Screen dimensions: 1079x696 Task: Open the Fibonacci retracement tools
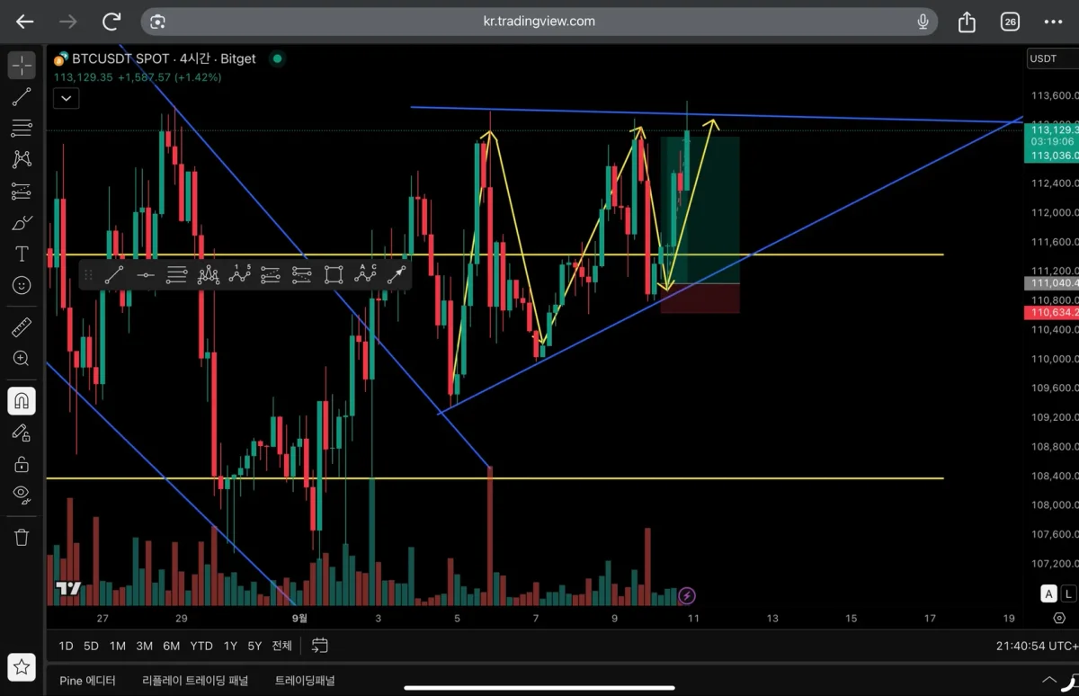click(22, 129)
